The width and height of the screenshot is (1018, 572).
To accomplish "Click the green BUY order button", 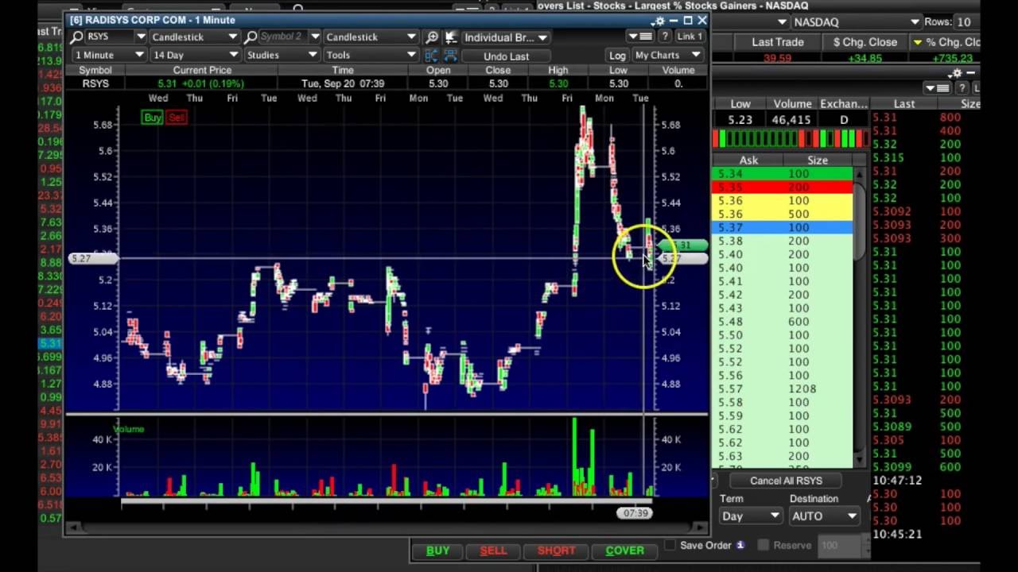I will (437, 550).
